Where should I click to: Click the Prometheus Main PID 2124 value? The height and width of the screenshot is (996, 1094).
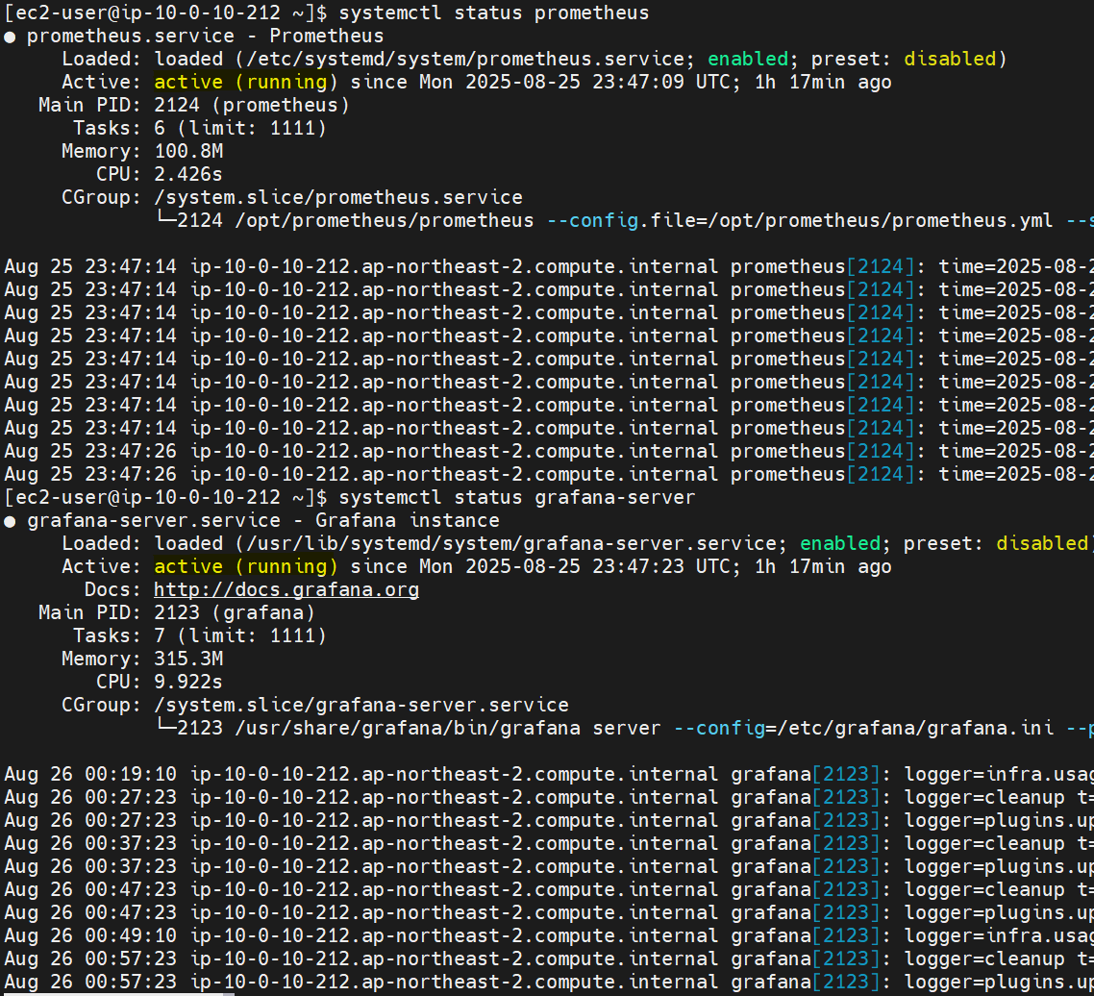(176, 106)
